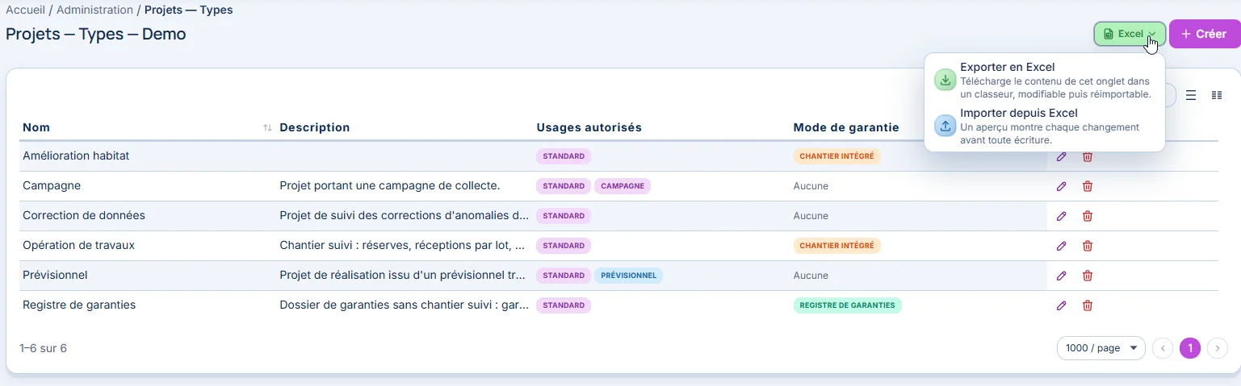Edit the Prévisionnel project type

click(x=1062, y=276)
